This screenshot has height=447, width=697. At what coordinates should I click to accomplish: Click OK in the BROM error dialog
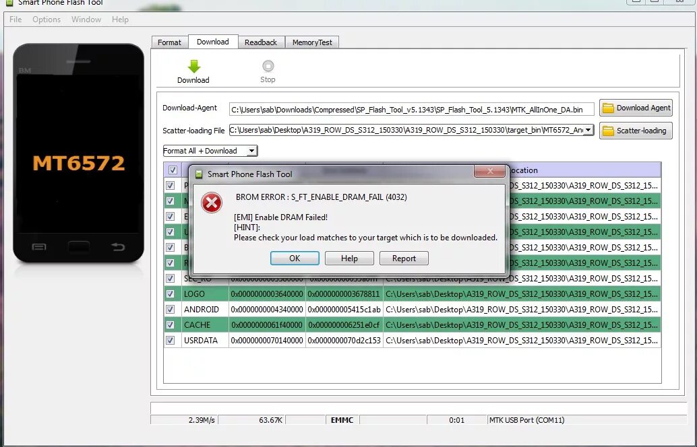point(295,259)
